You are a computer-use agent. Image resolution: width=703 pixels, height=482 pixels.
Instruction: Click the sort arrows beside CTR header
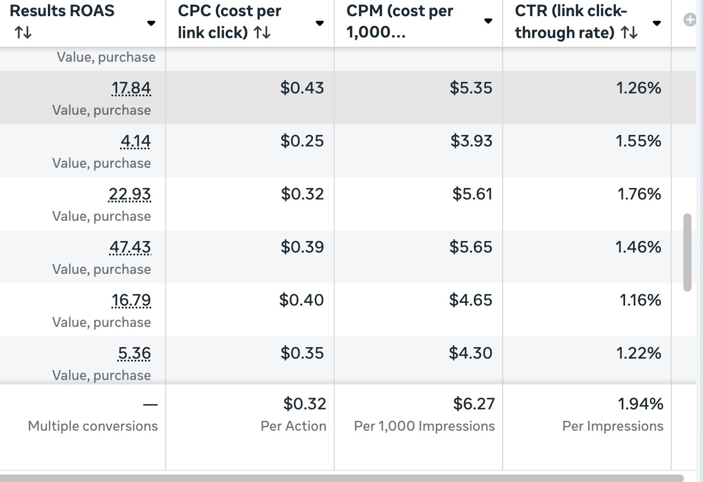tap(629, 33)
